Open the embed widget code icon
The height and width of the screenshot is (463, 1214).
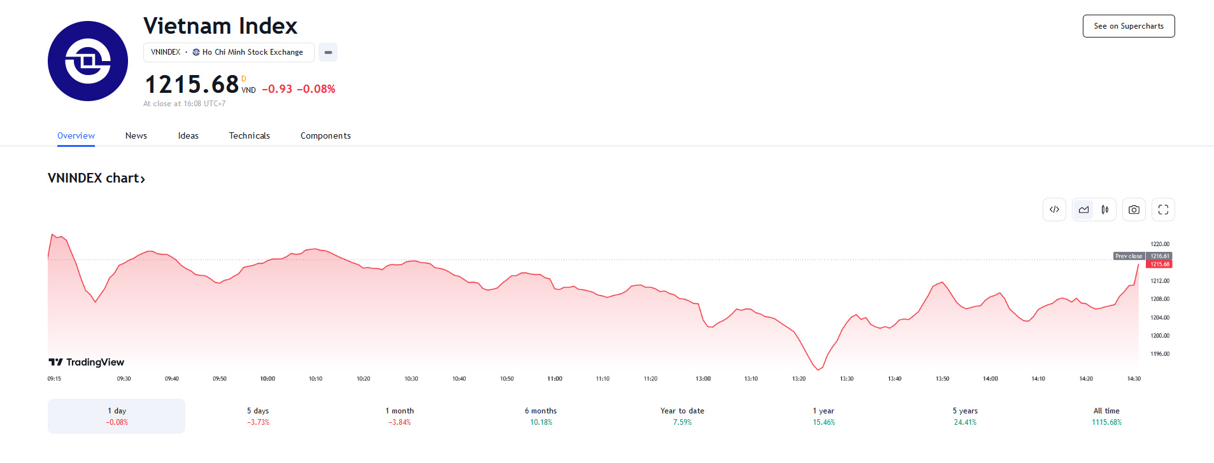tap(1054, 210)
